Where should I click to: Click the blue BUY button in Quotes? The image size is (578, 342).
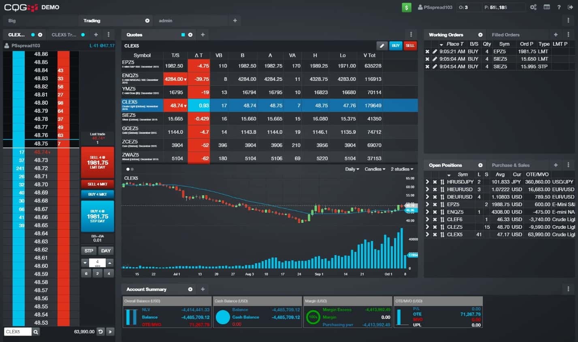pos(396,46)
